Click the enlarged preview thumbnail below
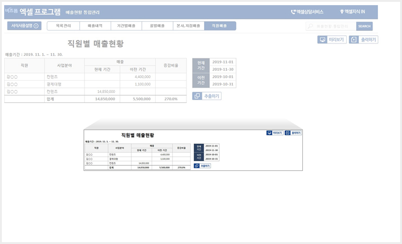This screenshot has width=402, height=244. [193, 150]
